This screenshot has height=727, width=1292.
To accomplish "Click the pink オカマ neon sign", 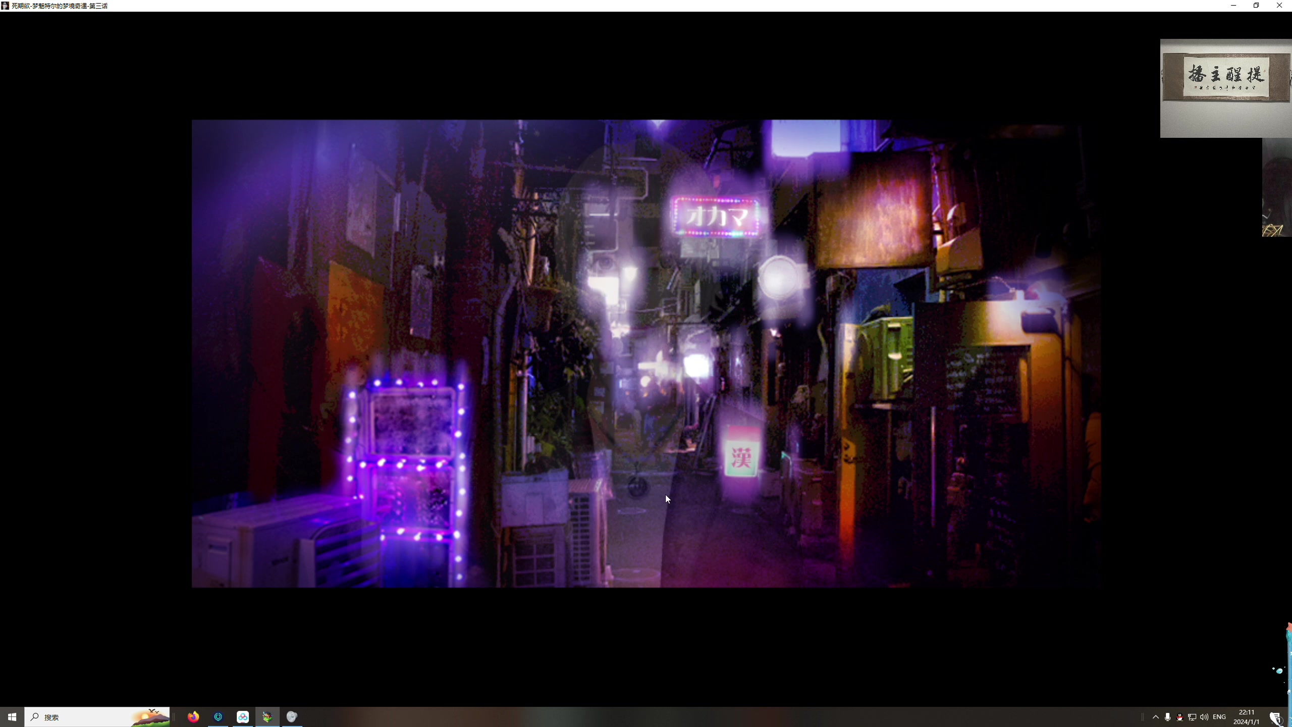I will click(716, 217).
